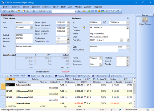Open the print preview toolbar icon
Viewport: 154px width, 111px height.
16,11
